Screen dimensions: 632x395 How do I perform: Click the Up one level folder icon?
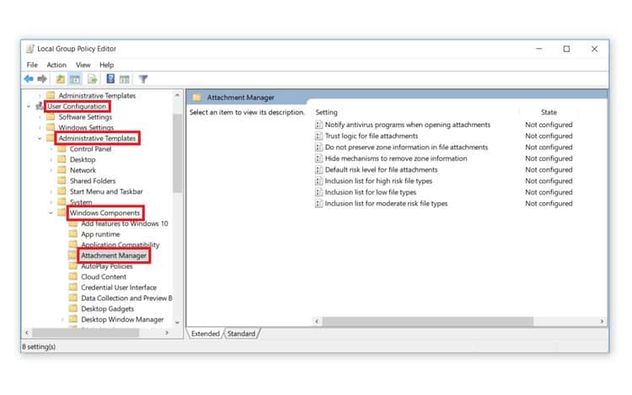pos(61,79)
